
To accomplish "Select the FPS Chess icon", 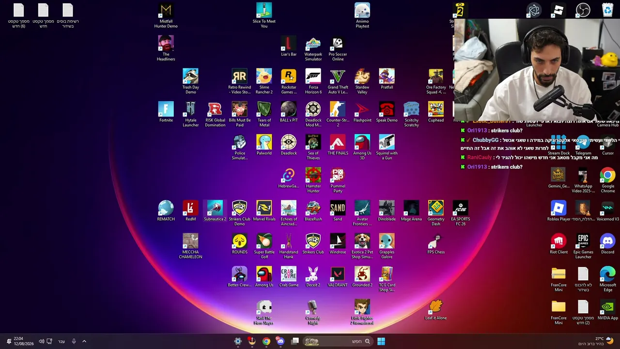I will (436, 241).
